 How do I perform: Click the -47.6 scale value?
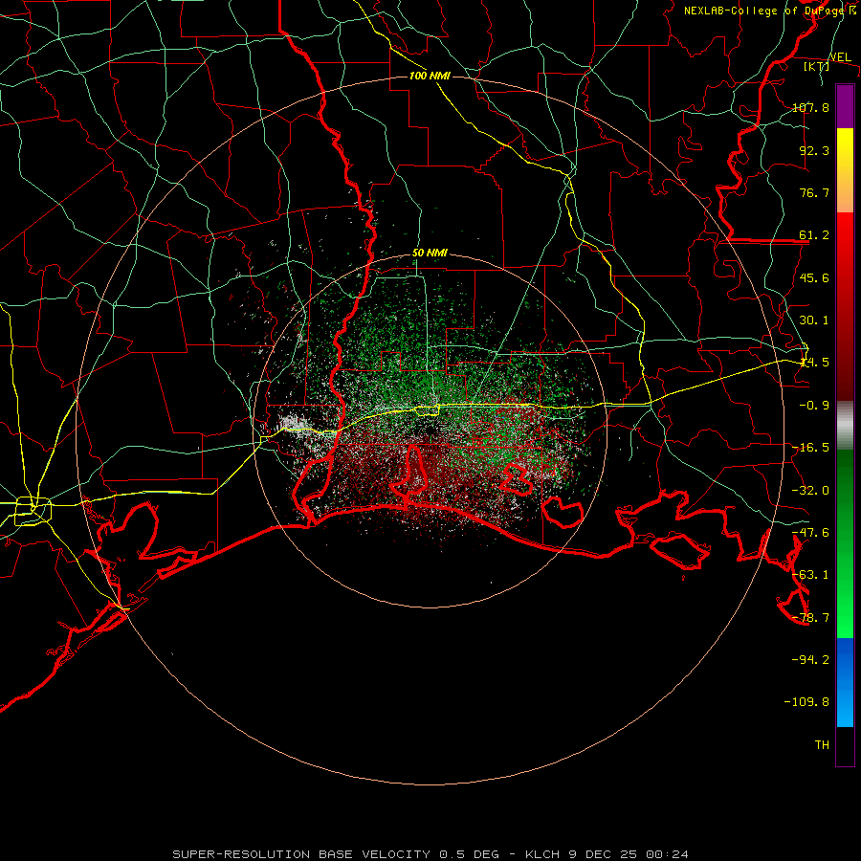click(810, 533)
